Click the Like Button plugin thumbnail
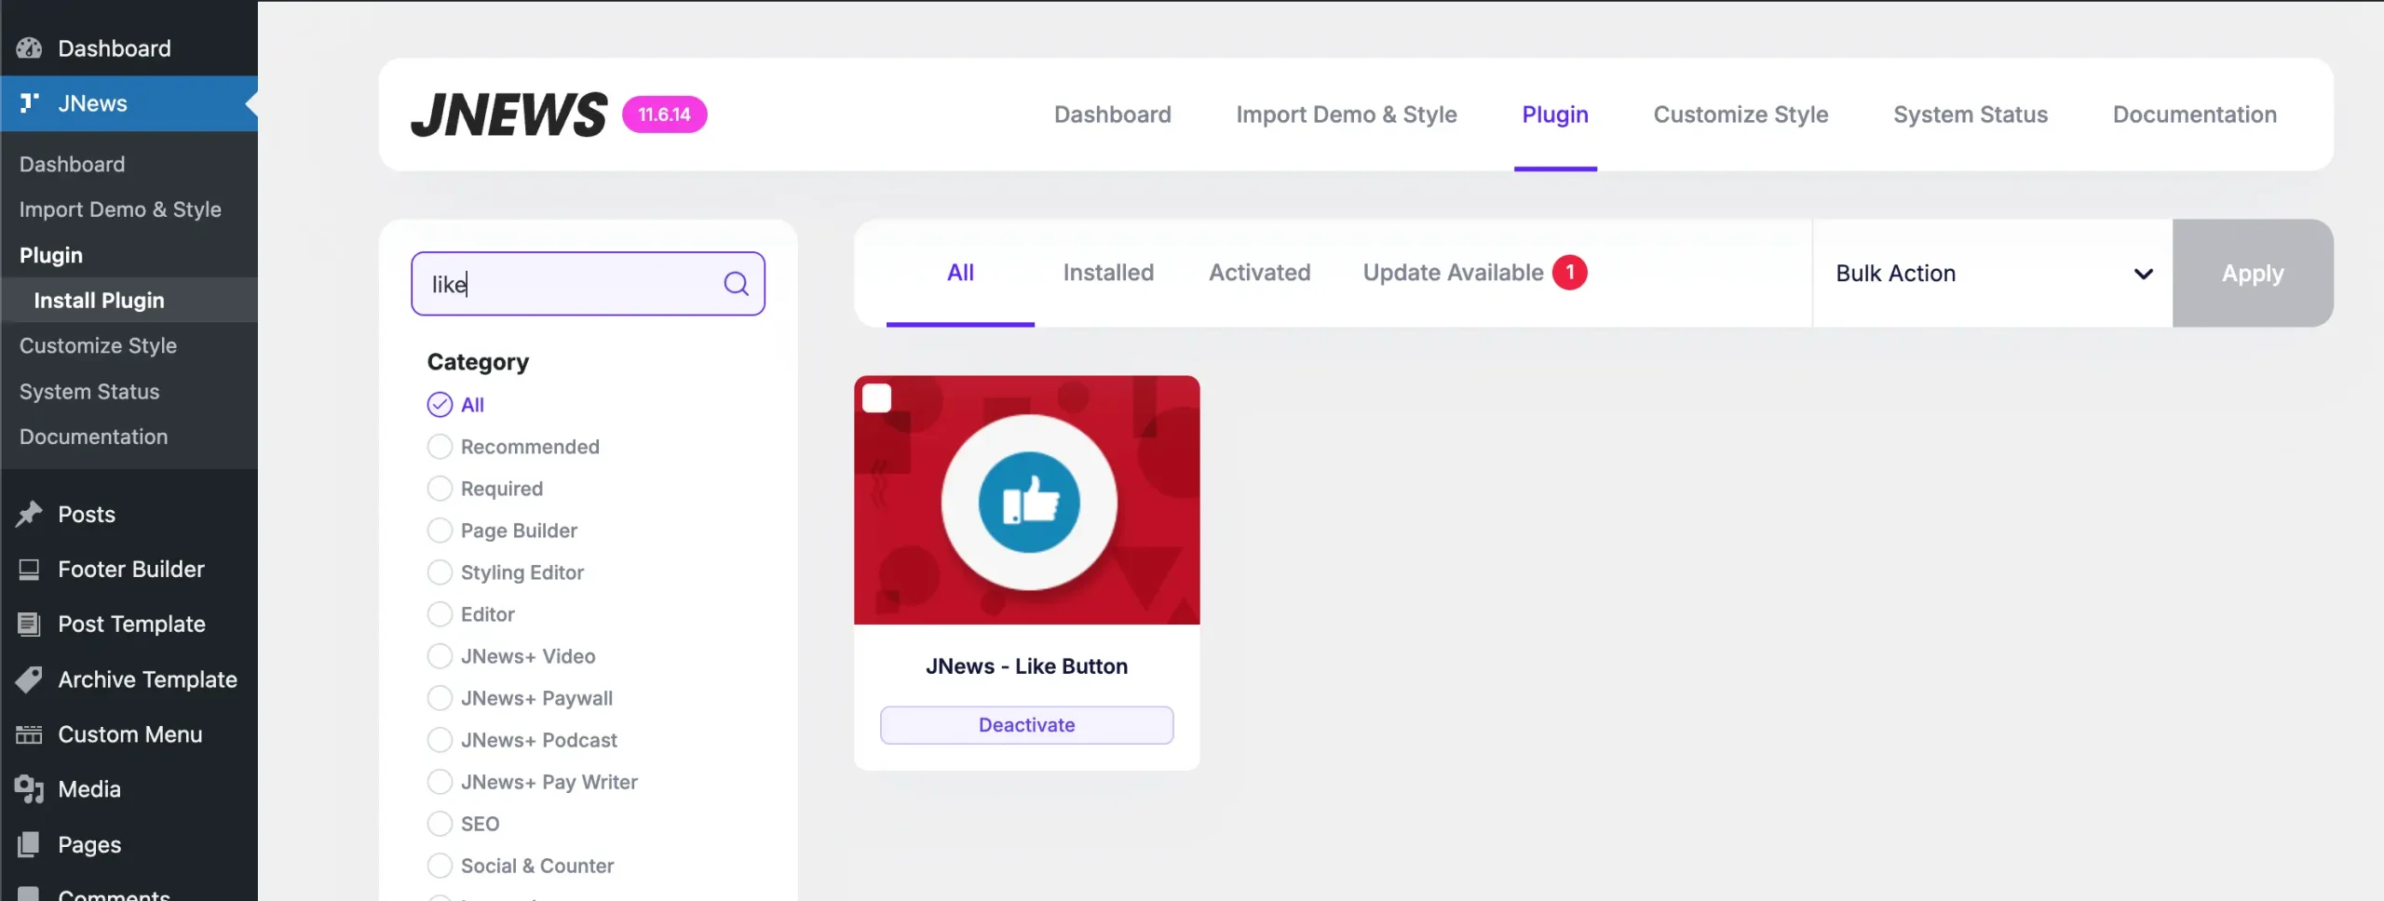The height and width of the screenshot is (901, 2384). [1026, 500]
